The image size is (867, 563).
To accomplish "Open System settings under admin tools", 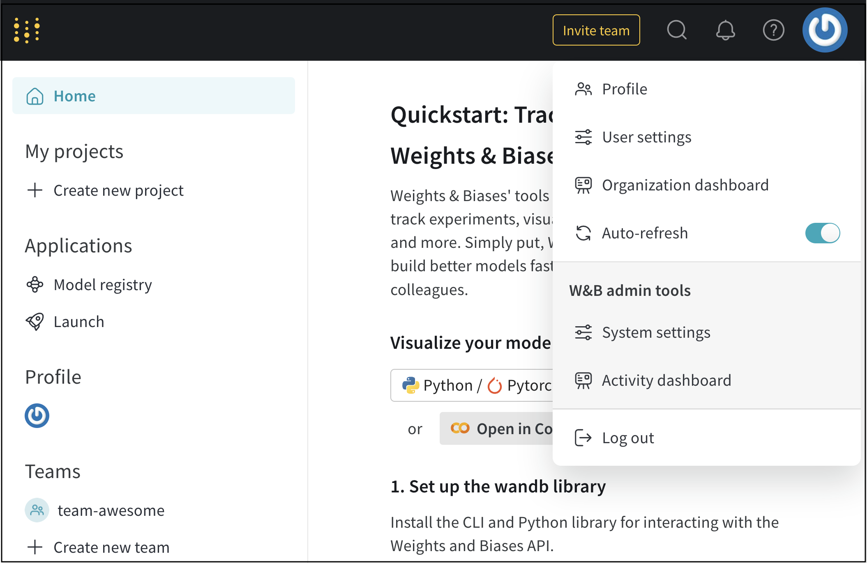I will click(x=656, y=332).
